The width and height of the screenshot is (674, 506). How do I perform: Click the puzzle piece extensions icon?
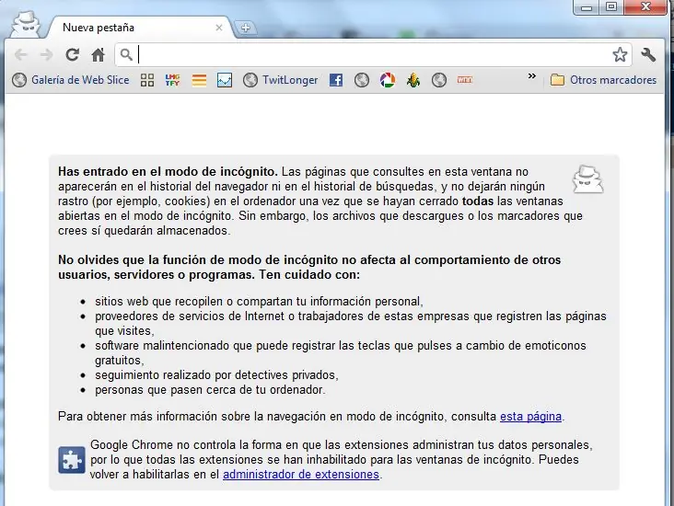tap(72, 460)
